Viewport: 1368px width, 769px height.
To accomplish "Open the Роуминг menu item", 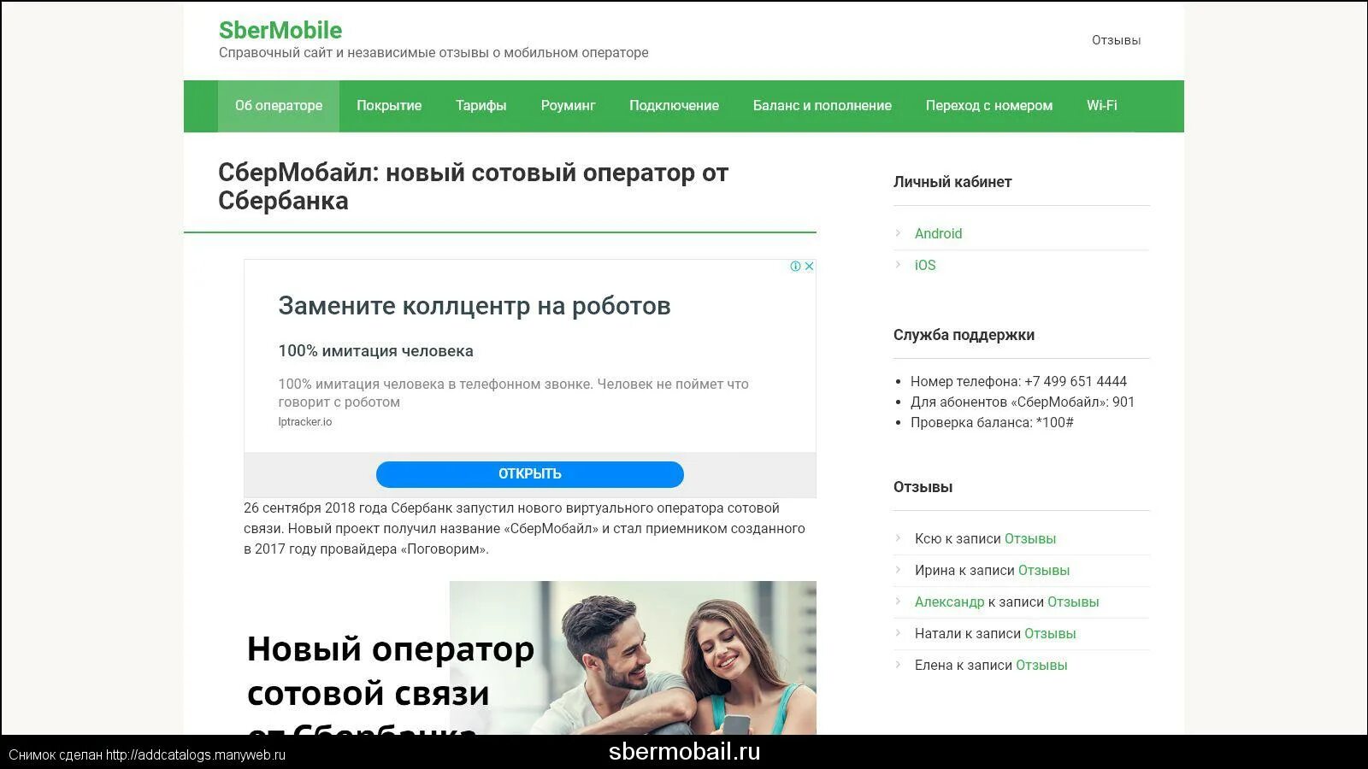I will [x=568, y=106].
